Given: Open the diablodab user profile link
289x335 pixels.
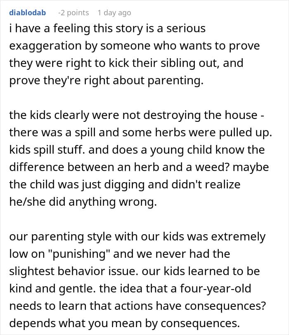Looking at the screenshot, I should click(27, 13).
